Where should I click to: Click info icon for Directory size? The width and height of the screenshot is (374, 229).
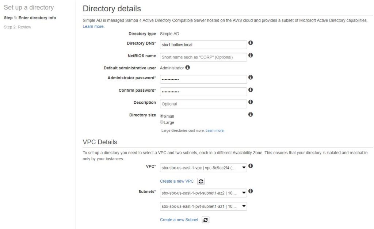[x=251, y=114]
